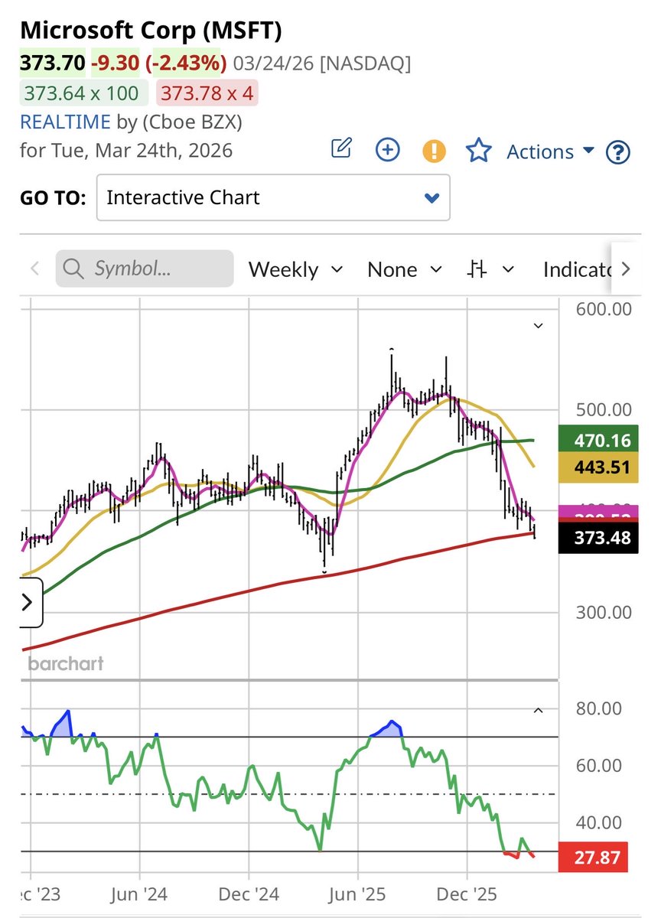
Task: Click the magnifier icon in Symbol search
Action: pos(74,269)
